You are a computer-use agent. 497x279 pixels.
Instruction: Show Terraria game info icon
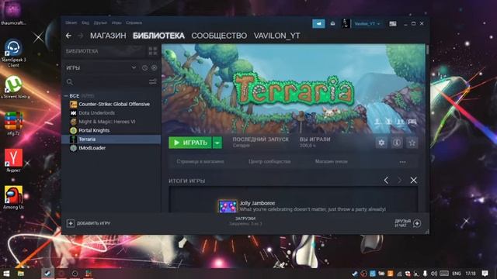[x=397, y=143]
